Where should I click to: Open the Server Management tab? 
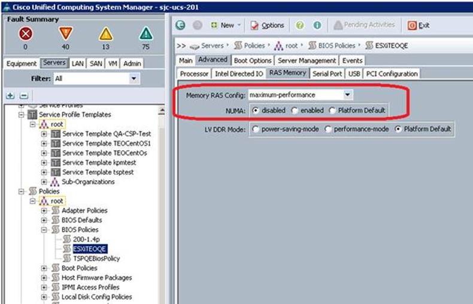307,60
